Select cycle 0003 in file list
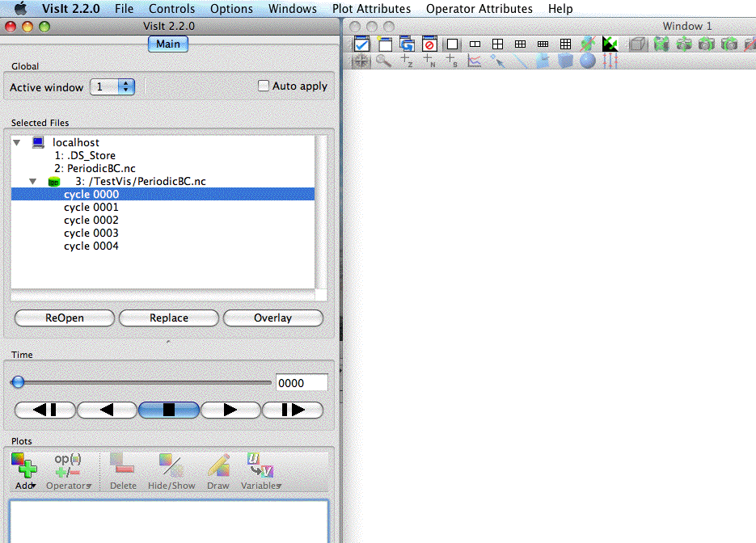 tap(91, 233)
